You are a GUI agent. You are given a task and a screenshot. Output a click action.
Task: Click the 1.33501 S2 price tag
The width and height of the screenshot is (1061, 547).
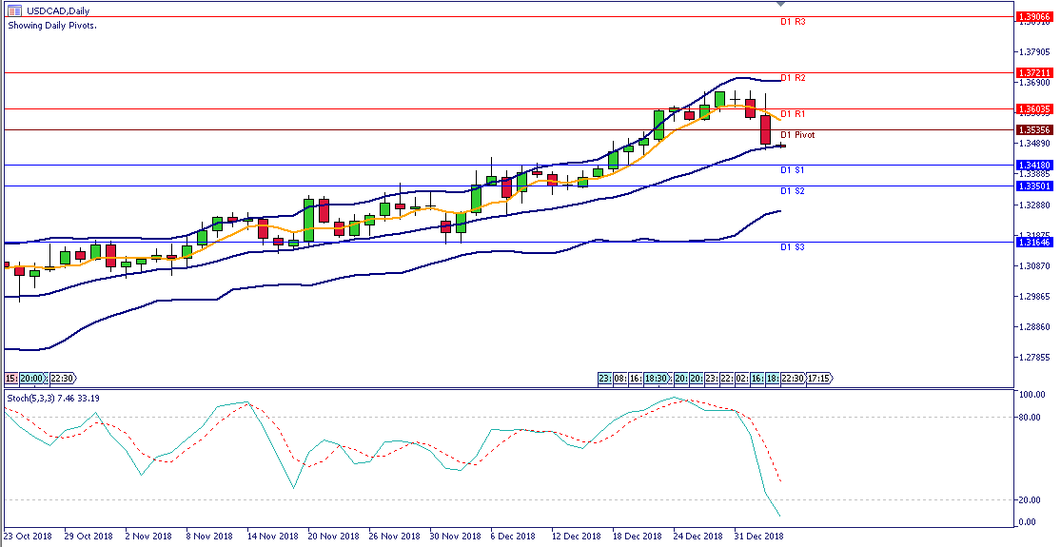(x=1032, y=186)
